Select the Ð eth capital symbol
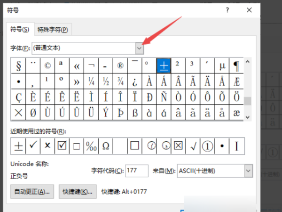This screenshot has height=212, width=282. coord(149,97)
